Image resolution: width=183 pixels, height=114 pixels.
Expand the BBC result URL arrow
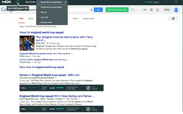click(56, 78)
